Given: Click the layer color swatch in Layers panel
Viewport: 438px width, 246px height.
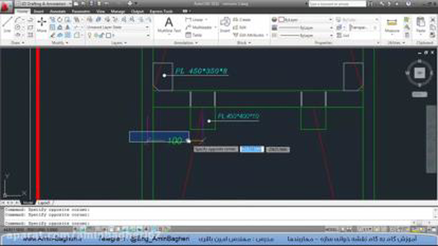Looking at the screenshot, I should (109, 36).
